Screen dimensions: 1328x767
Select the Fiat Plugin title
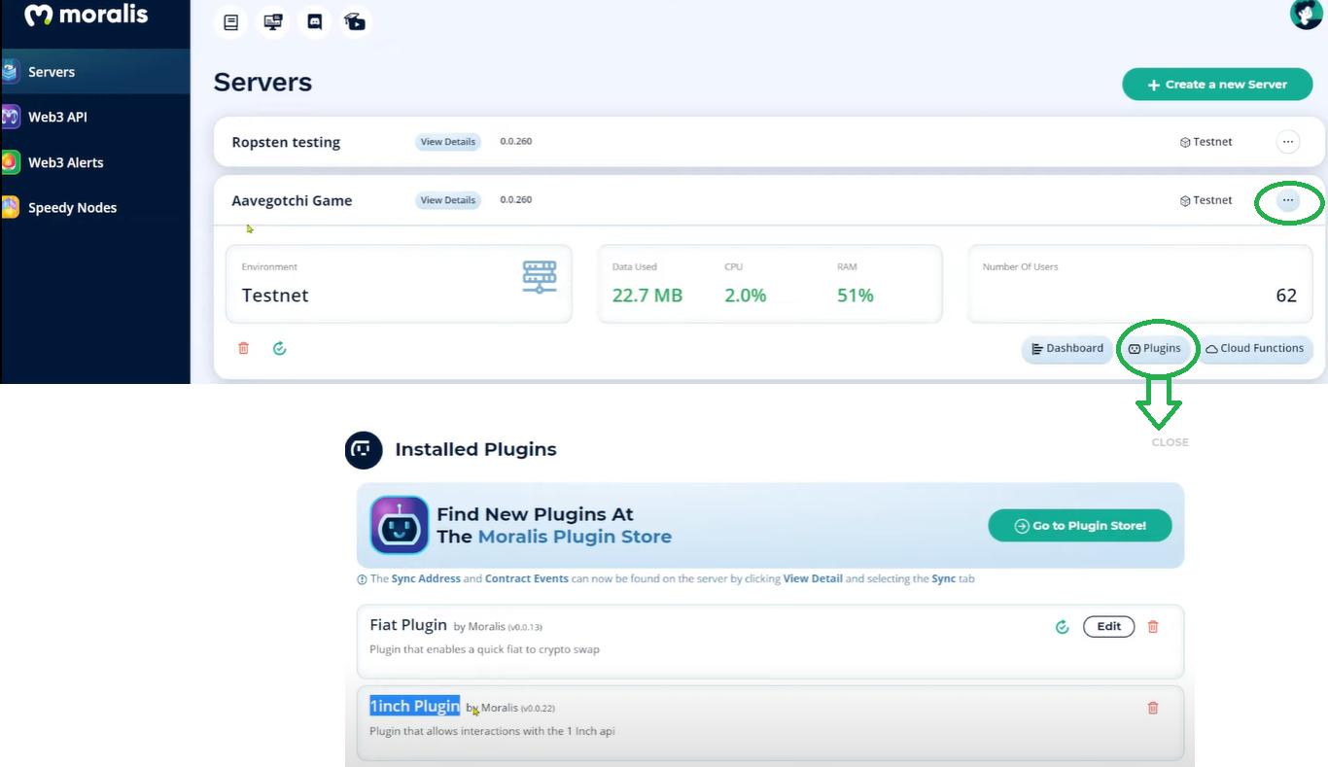408,625
